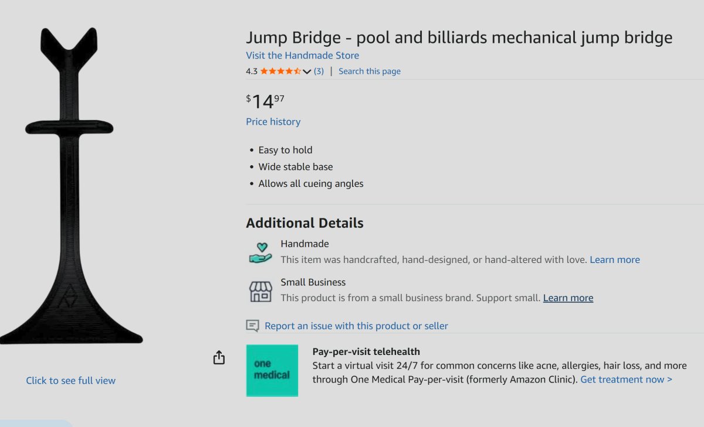Viewport: 704px width, 427px height.
Task: Click the share icon below the product image
Action: (219, 357)
